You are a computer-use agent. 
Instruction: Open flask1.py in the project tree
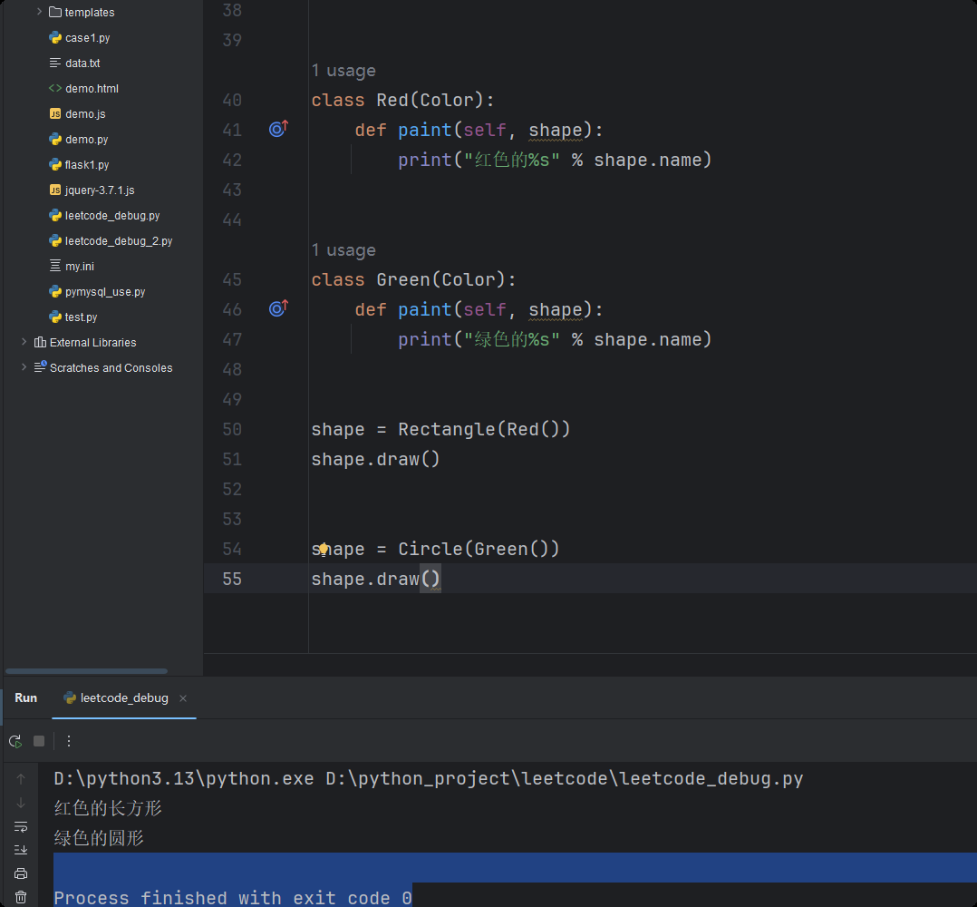(79, 164)
